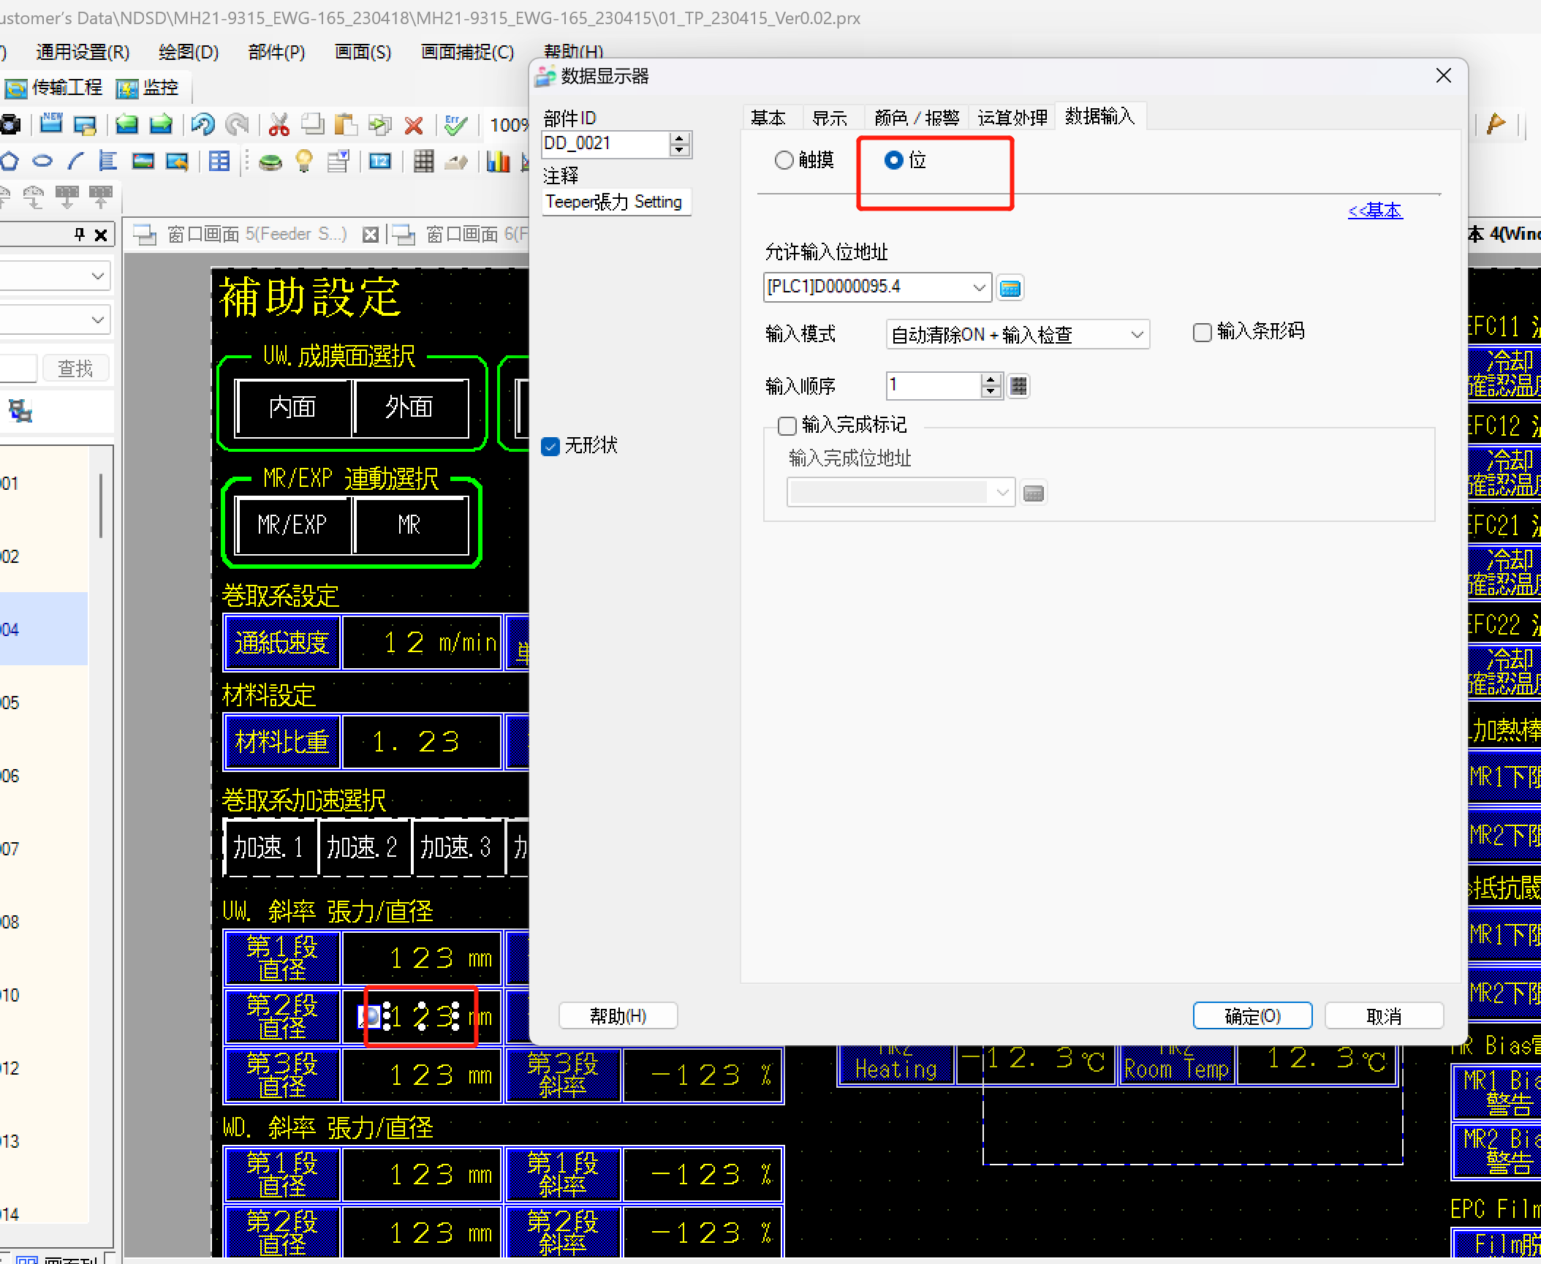Image resolution: width=1541 pixels, height=1264 pixels.
Task: Open the 绘图(D) menu
Action: pyautogui.click(x=189, y=52)
